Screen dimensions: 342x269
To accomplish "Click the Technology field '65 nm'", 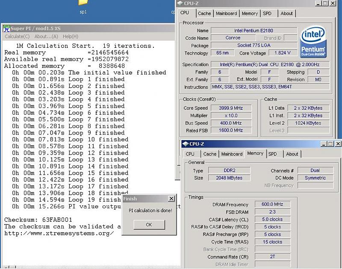I will [222, 53].
